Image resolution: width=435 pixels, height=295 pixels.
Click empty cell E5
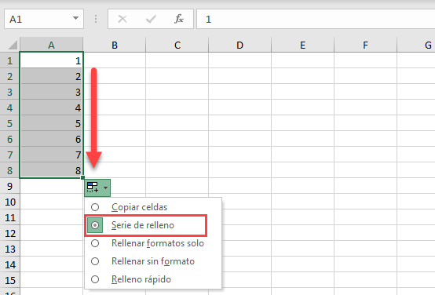point(302,123)
